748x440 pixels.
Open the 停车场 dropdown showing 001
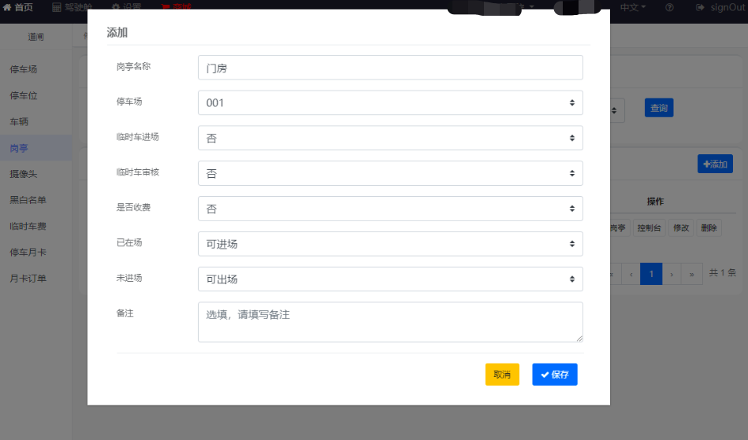coord(390,103)
